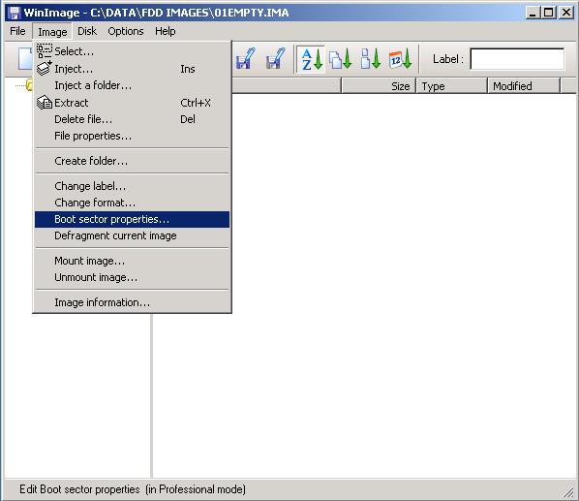
Task: Click the Size column header
Action: [x=379, y=86]
